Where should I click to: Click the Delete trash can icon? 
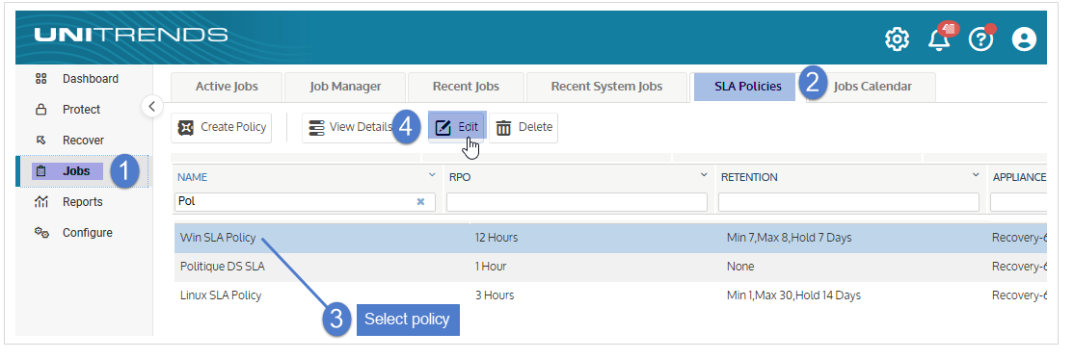click(503, 128)
